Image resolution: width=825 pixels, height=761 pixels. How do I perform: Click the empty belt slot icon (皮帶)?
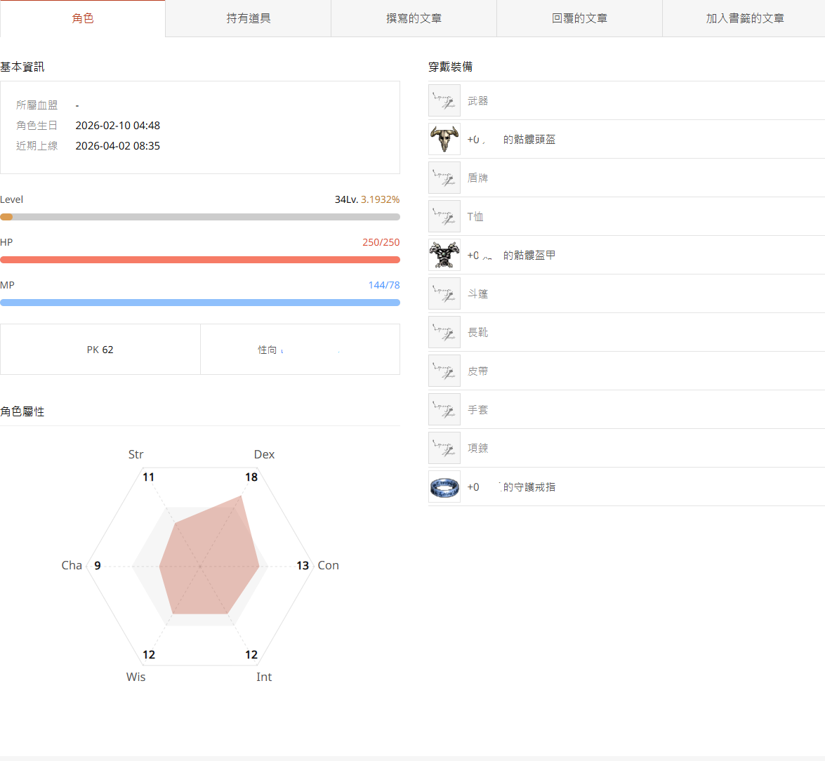point(444,371)
